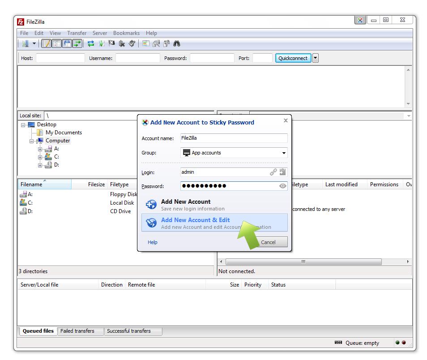Click the Cancel current operation icon
This screenshot has width=427, height=360.
coord(111,43)
